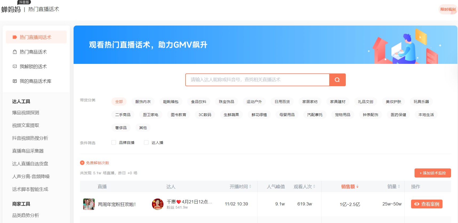Select the 服饰内衣 category filter
The image size is (458, 223).
point(143,102)
